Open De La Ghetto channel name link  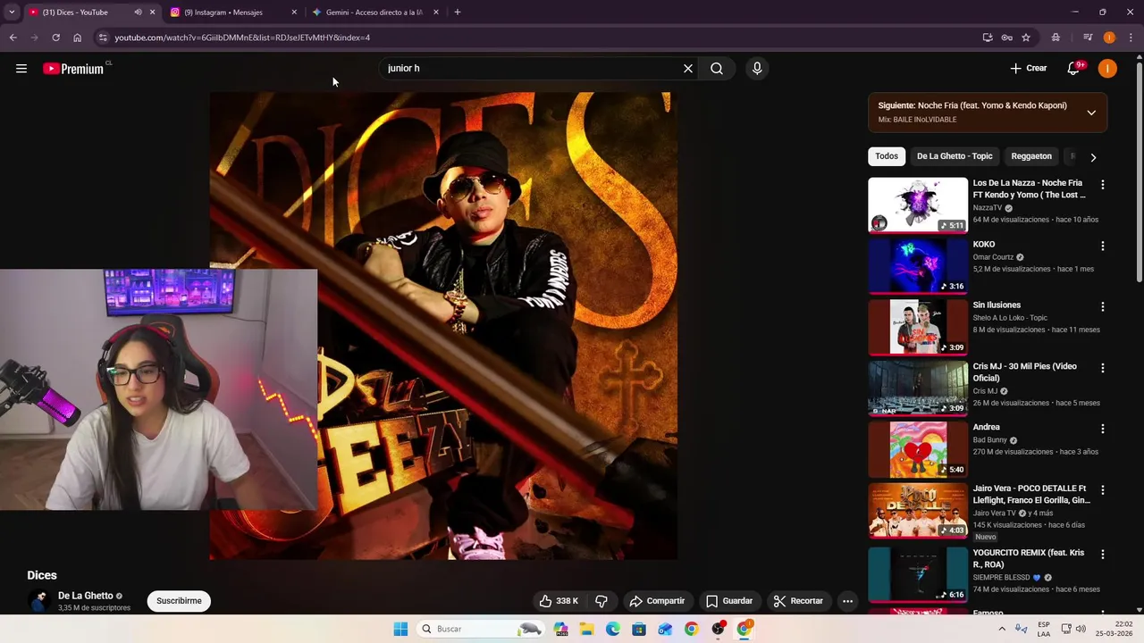click(85, 596)
